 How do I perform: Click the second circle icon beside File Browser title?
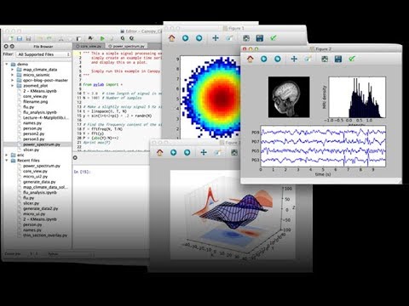pyautogui.click(x=12, y=46)
